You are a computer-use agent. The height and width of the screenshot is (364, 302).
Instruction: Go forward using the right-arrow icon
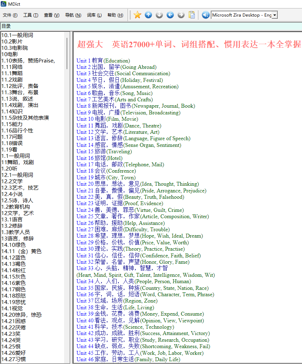pos(181,15)
